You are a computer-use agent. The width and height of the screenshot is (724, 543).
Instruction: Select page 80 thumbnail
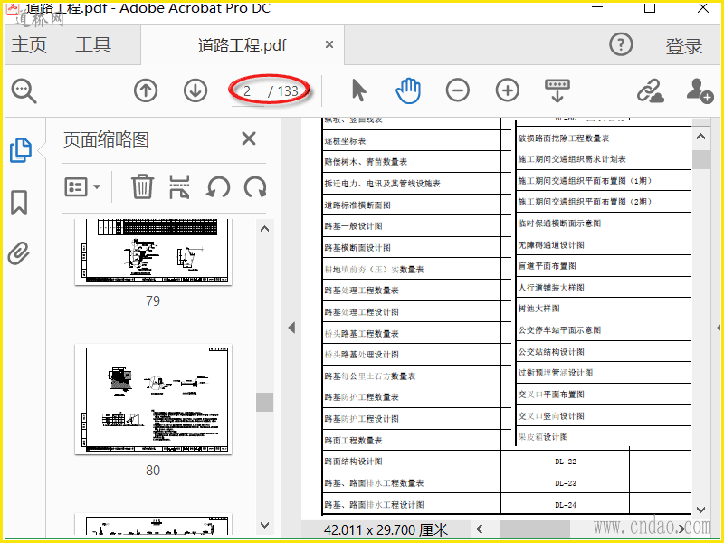(153, 399)
